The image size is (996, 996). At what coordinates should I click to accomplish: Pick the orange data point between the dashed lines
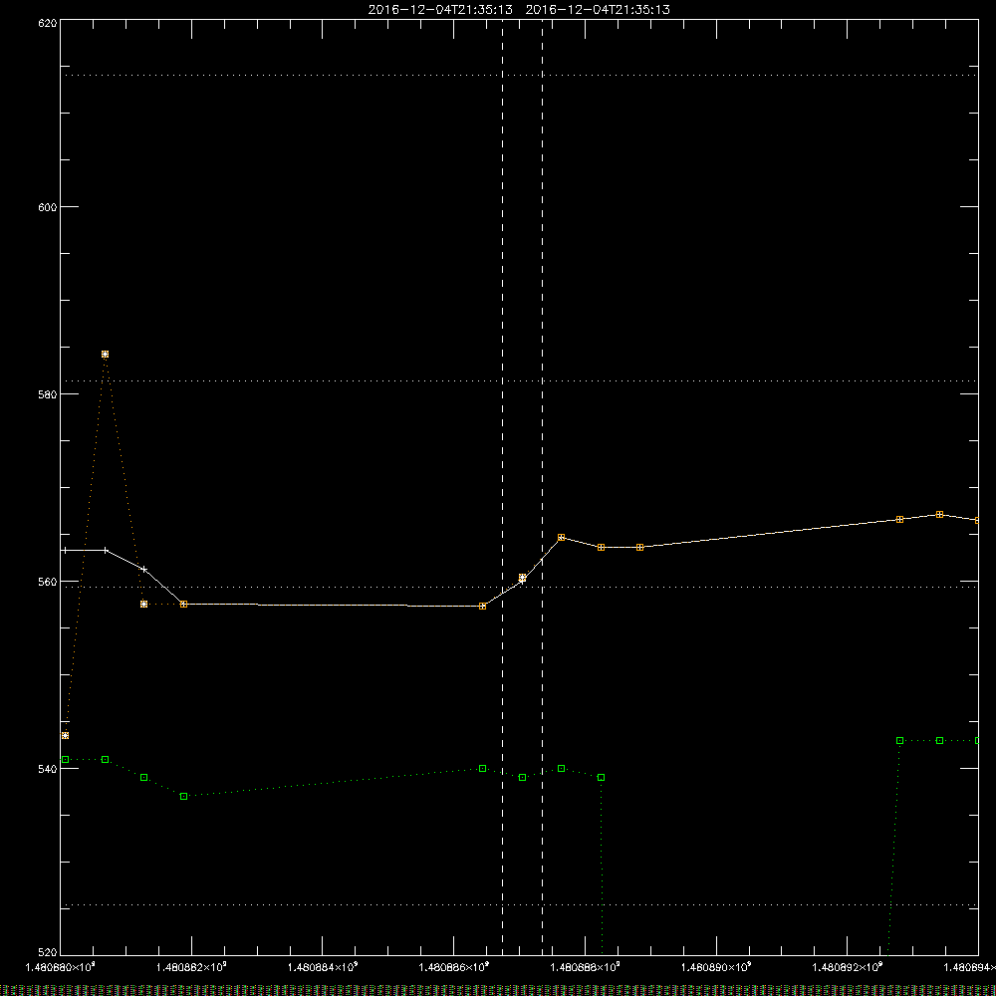point(522,578)
